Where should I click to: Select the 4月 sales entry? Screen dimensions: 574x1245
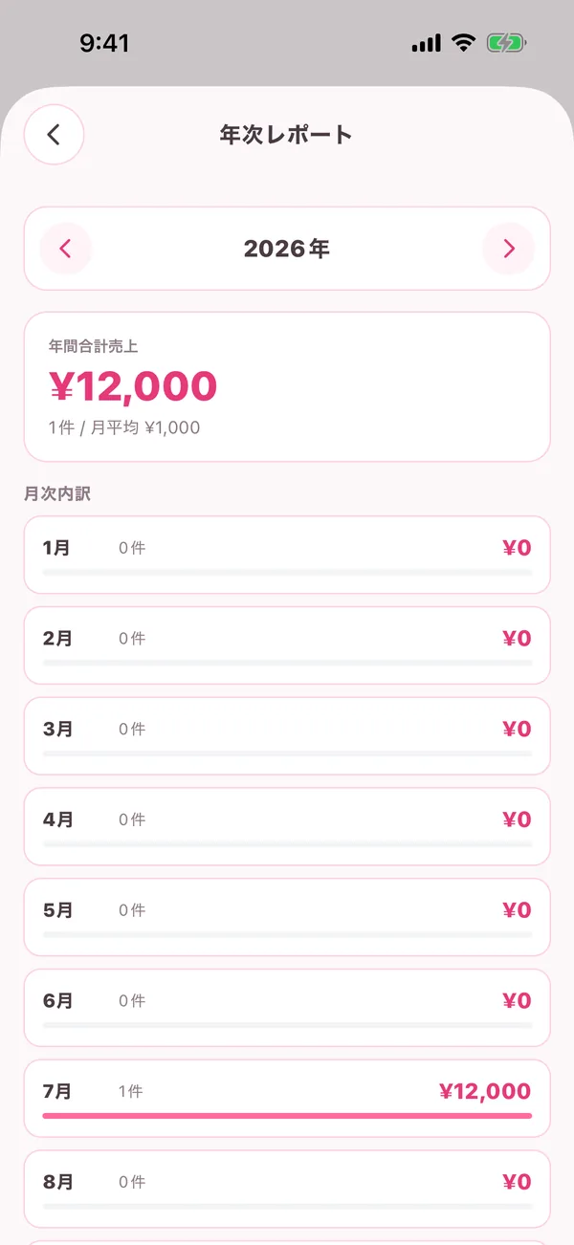[x=287, y=826]
